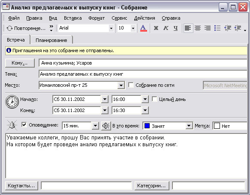Enable the Целый день checkbox

click(154, 99)
